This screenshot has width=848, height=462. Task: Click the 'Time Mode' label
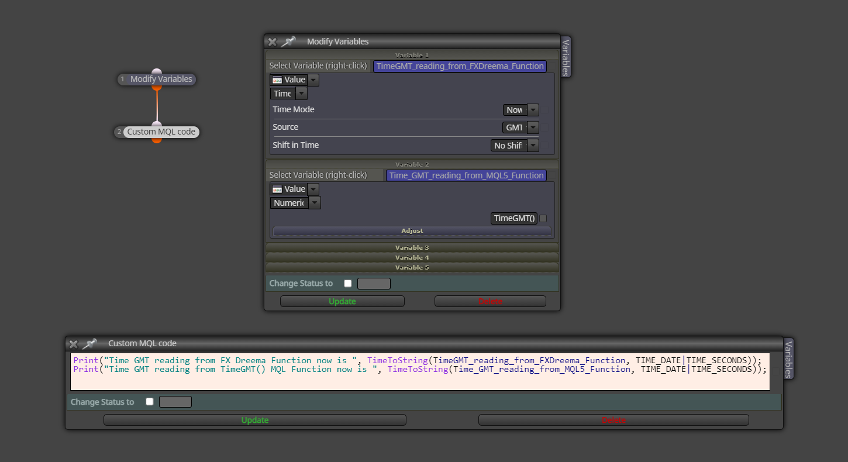pos(294,109)
